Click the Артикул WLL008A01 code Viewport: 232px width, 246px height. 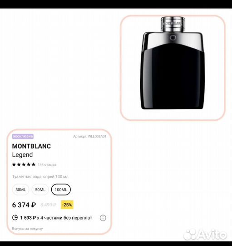tap(90, 136)
